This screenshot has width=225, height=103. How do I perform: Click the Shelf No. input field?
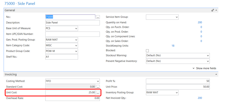tap(62, 57)
